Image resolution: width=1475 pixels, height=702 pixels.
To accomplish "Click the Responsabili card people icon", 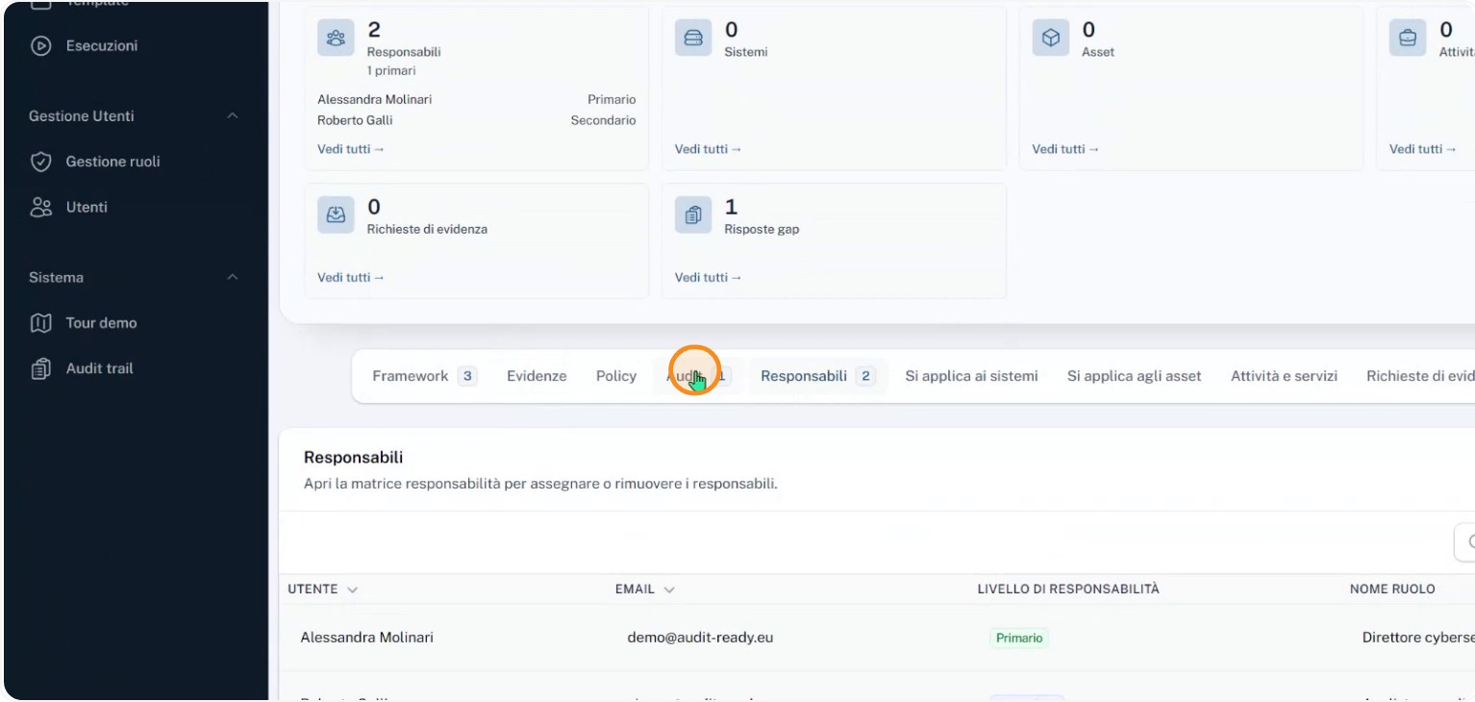I will coord(336,38).
